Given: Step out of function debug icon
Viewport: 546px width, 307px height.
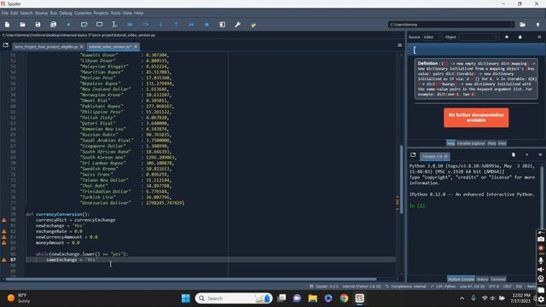Looking at the screenshot, I should coord(177,25).
